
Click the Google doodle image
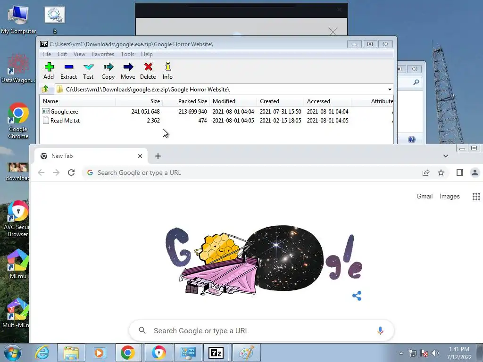[x=264, y=261]
